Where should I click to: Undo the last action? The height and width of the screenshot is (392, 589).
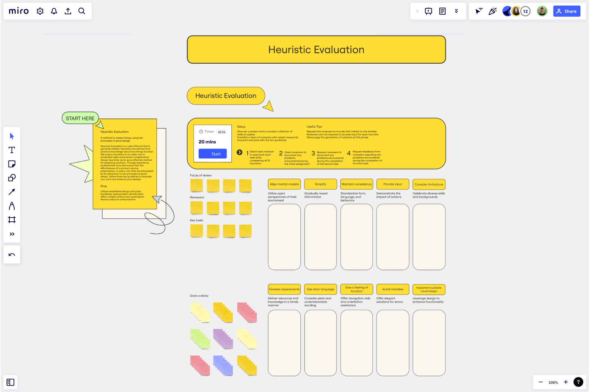click(x=12, y=254)
